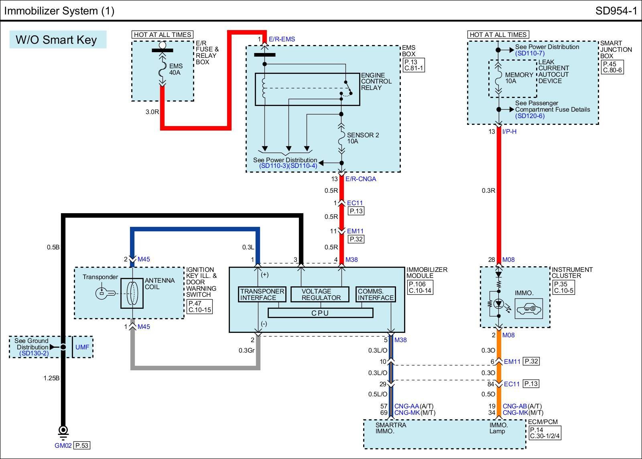Click the P.53 page reference beside GM02

pyautogui.click(x=82, y=445)
